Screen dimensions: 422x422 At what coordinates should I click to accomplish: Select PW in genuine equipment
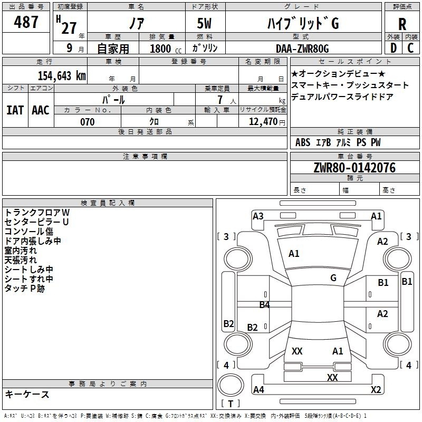pos(376,142)
